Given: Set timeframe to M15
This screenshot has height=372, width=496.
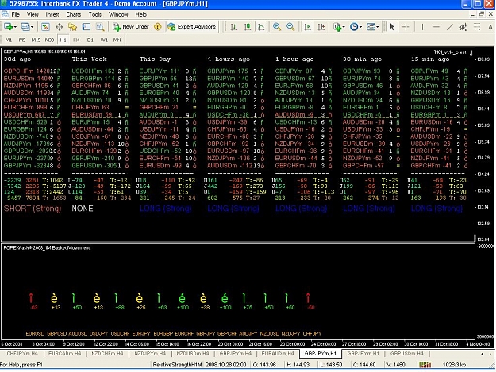Looking at the screenshot, I should (36, 40).
